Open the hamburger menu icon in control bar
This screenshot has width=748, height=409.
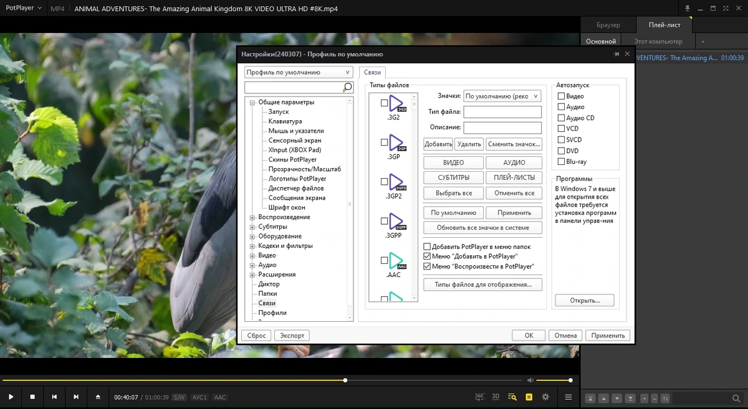[x=568, y=397]
